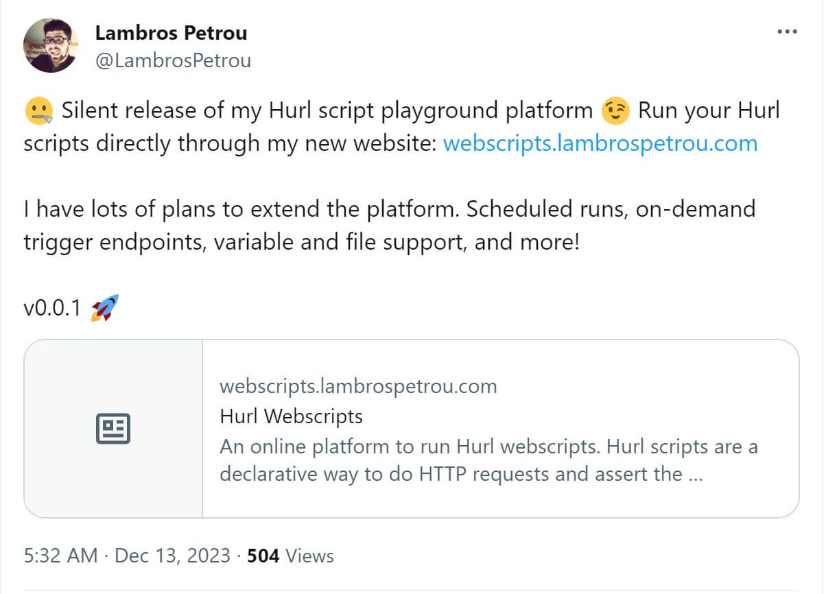This screenshot has width=826, height=594.
Task: Click the rocket emoji after v0.0.1
Action: pyautogui.click(x=105, y=309)
